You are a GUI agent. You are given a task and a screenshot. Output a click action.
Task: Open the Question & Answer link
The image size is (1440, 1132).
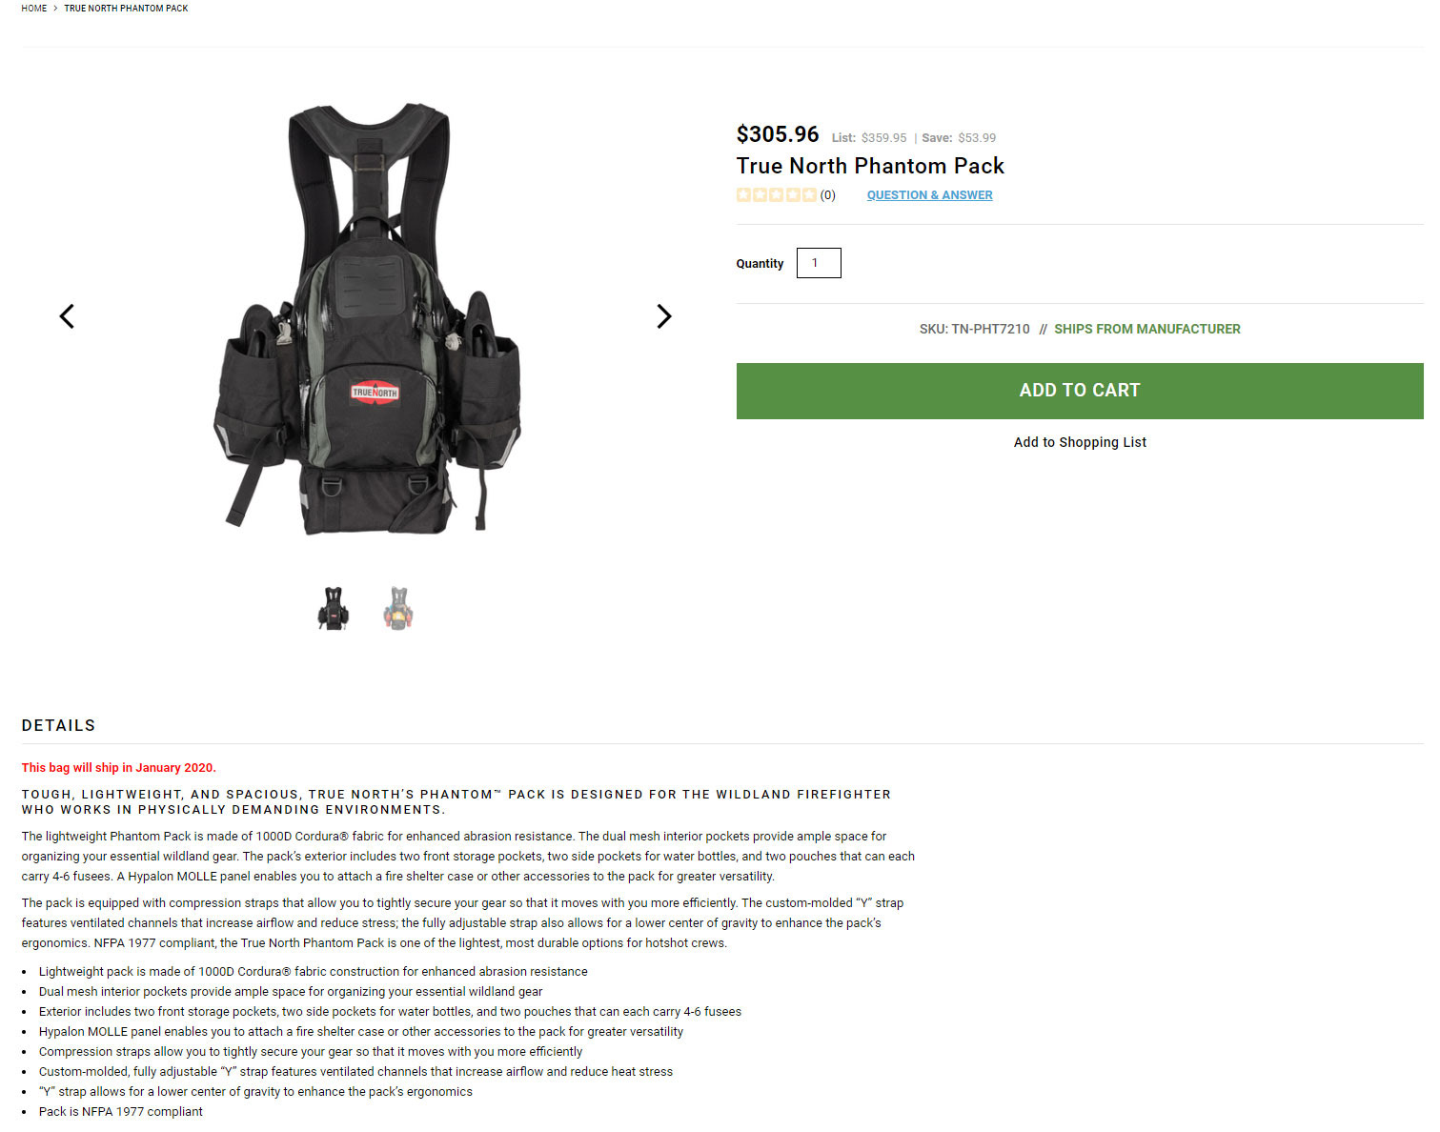click(x=929, y=195)
